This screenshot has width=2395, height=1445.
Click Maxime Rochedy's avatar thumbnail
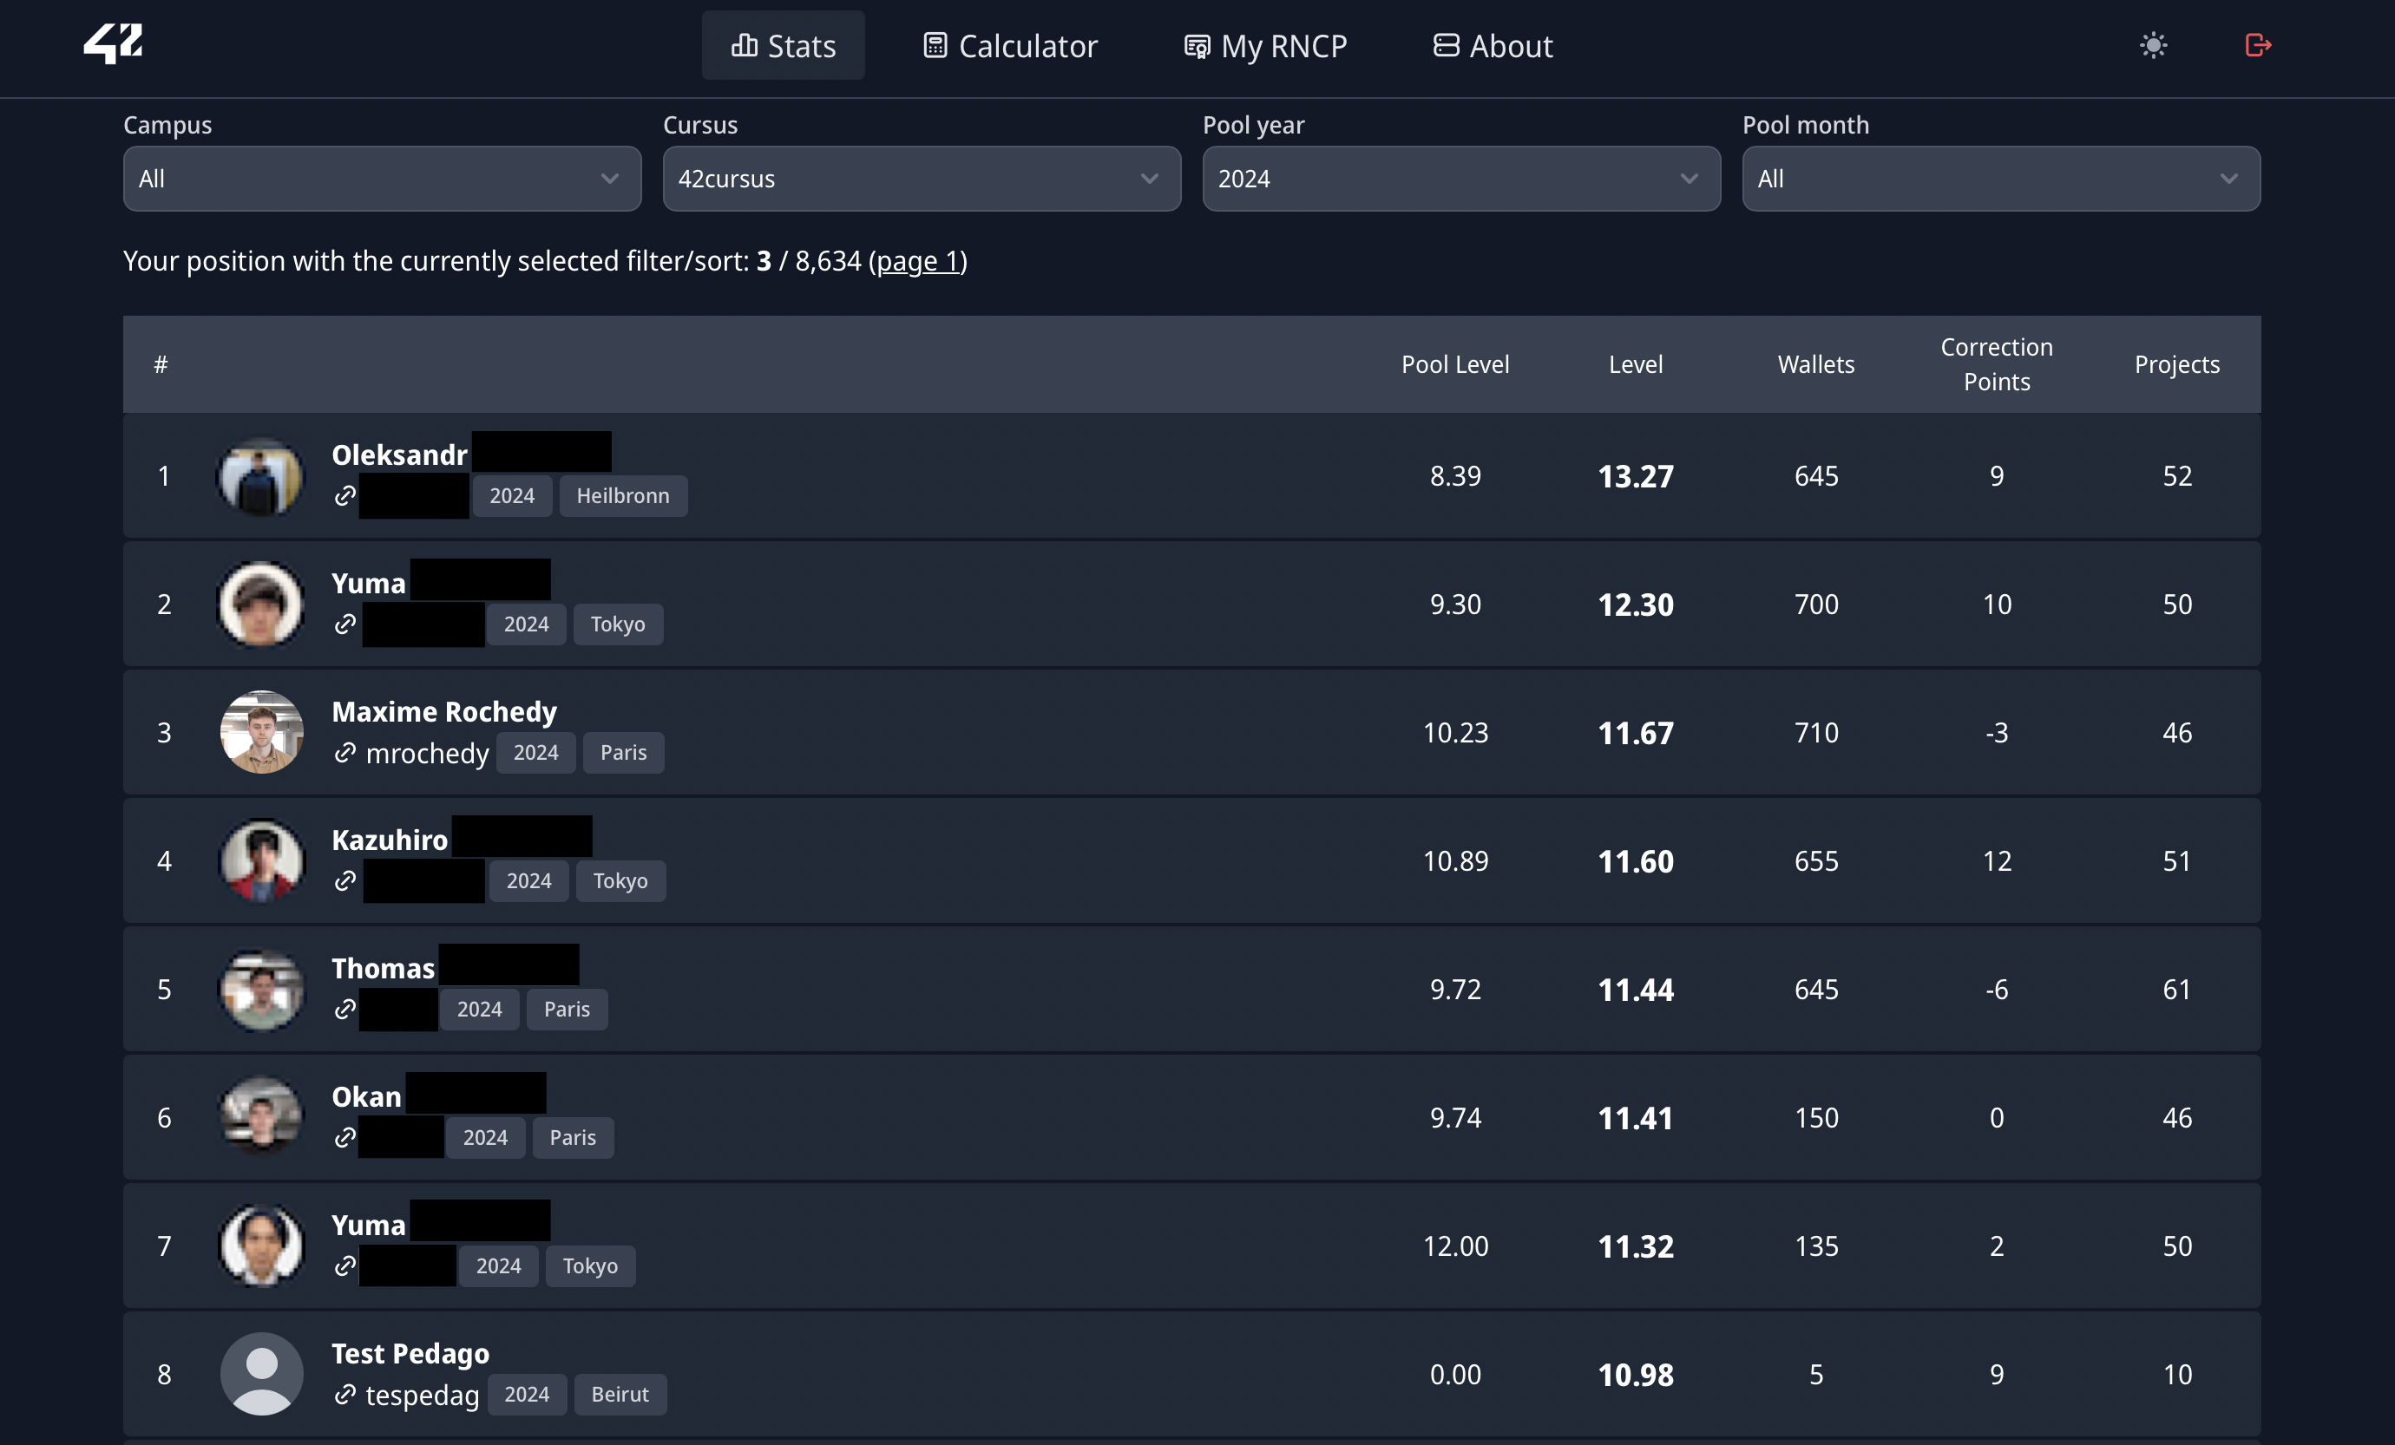[x=261, y=732]
